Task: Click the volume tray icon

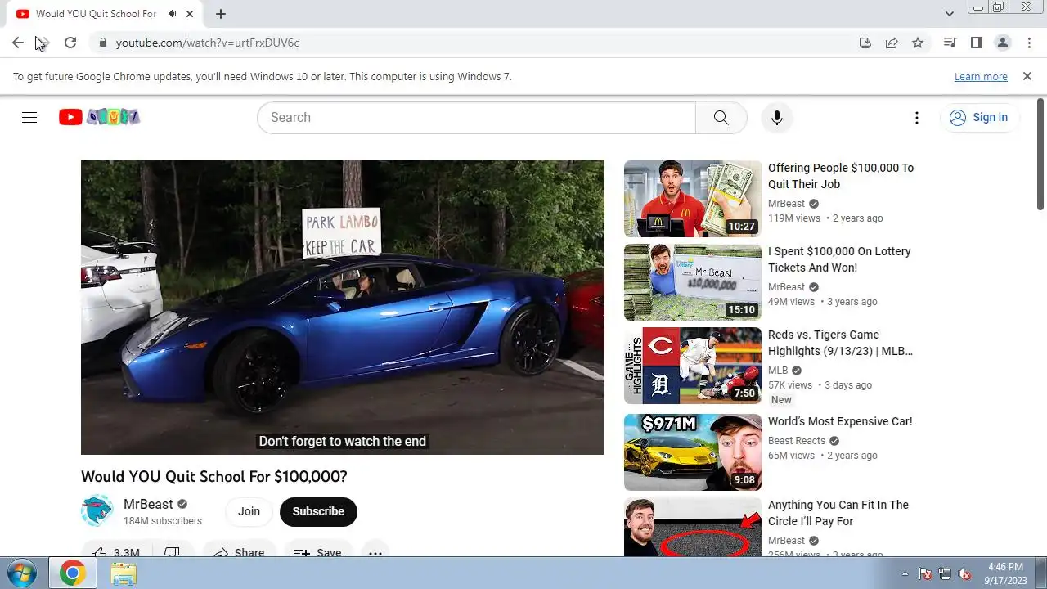Action: coord(964,573)
